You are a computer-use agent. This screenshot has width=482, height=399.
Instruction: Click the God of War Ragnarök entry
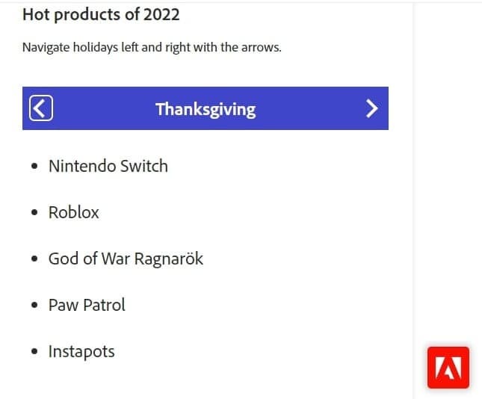click(126, 259)
